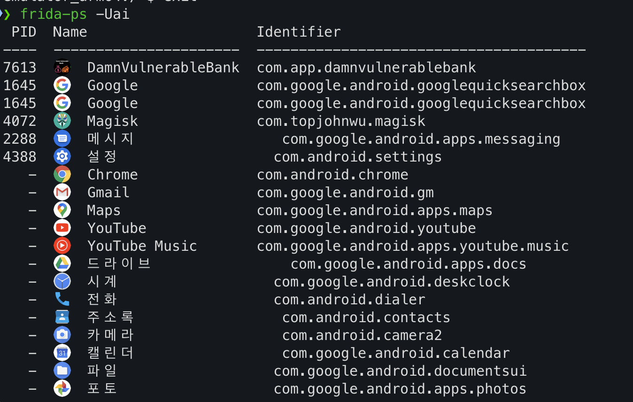Click the YouTube Music icon
Image resolution: width=633 pixels, height=402 pixels.
62,246
